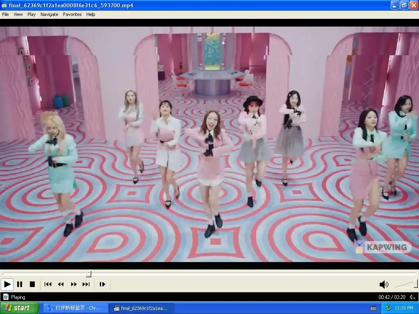
Task: Rewind the video
Action: 61,285
